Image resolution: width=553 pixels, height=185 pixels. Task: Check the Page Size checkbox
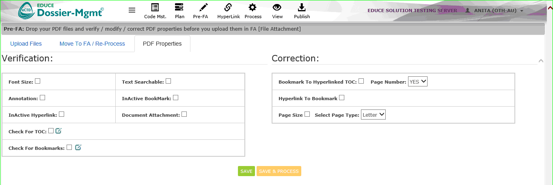(x=307, y=114)
